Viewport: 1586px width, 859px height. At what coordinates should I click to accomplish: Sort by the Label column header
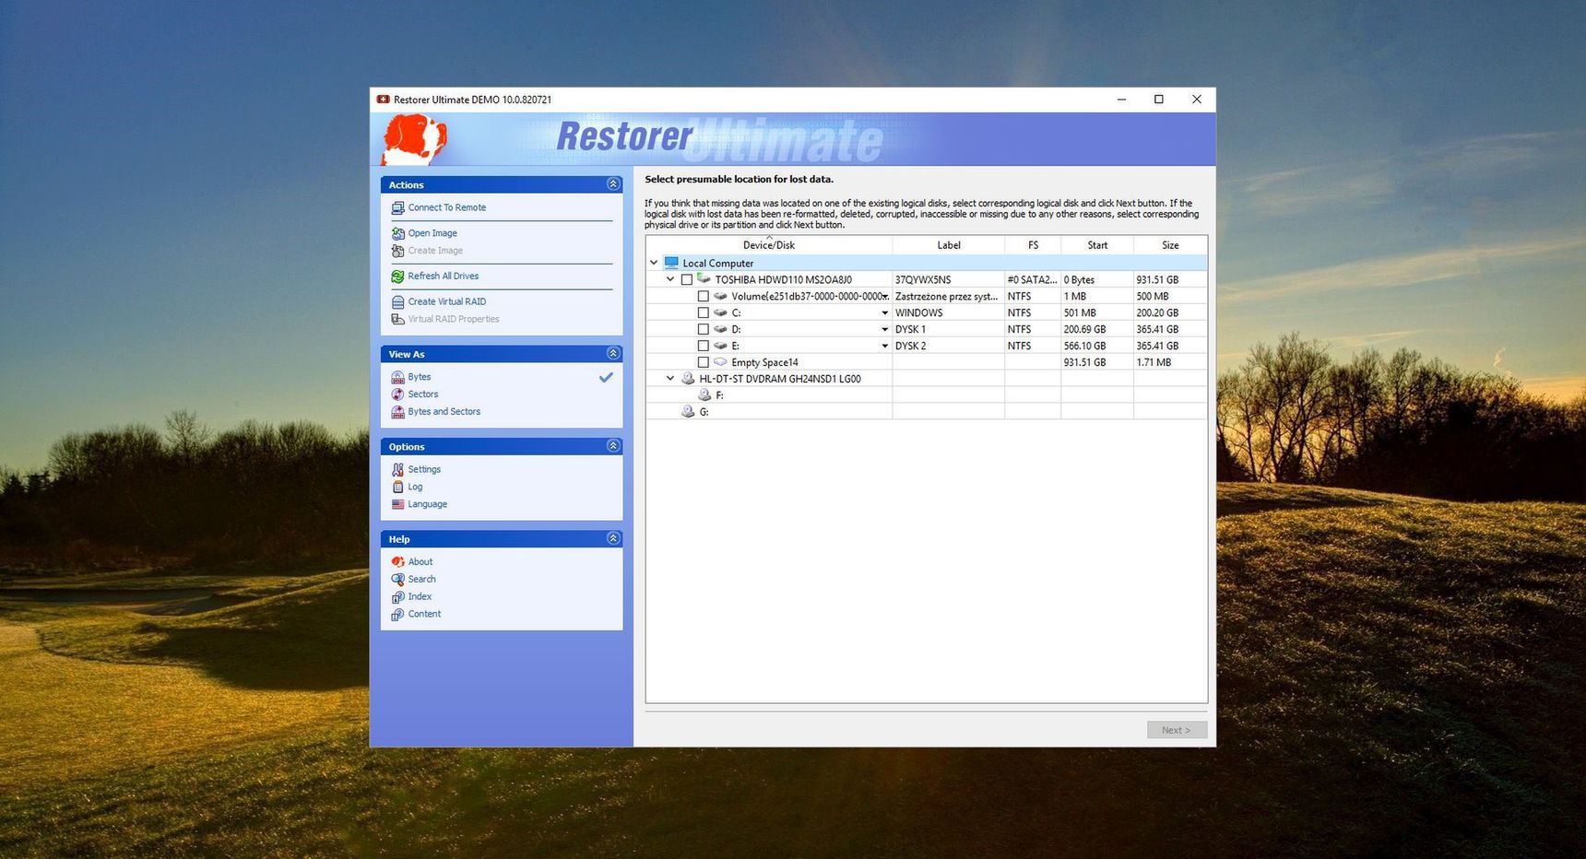coord(949,245)
